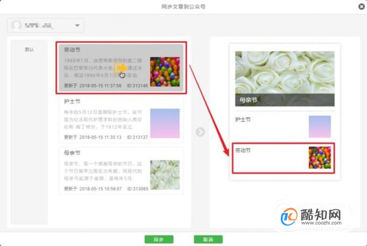The height and width of the screenshot is (246, 367).
Task: Select the 母亲节 article card
Action: click(121, 171)
